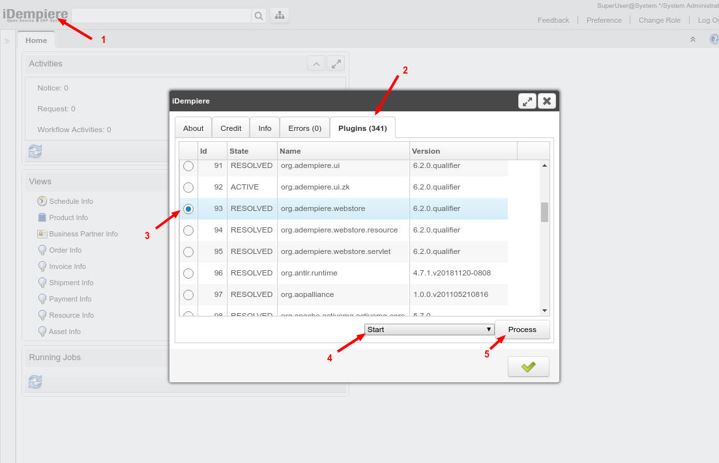Open Schedule Info clock icon

(42, 201)
